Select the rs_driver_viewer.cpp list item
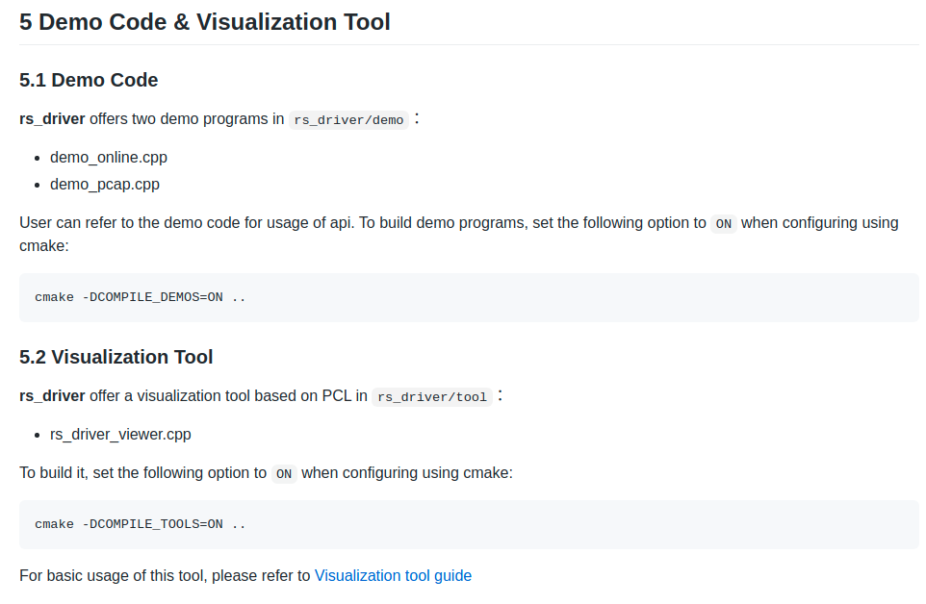The width and height of the screenshot is (926, 604). 120,434
